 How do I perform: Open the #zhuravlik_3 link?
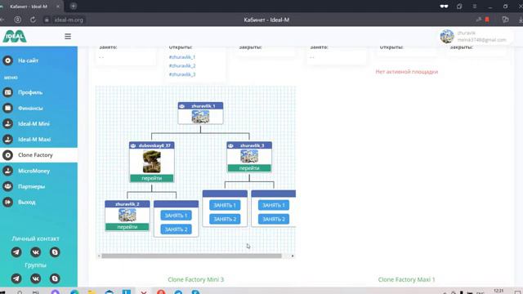(x=182, y=74)
